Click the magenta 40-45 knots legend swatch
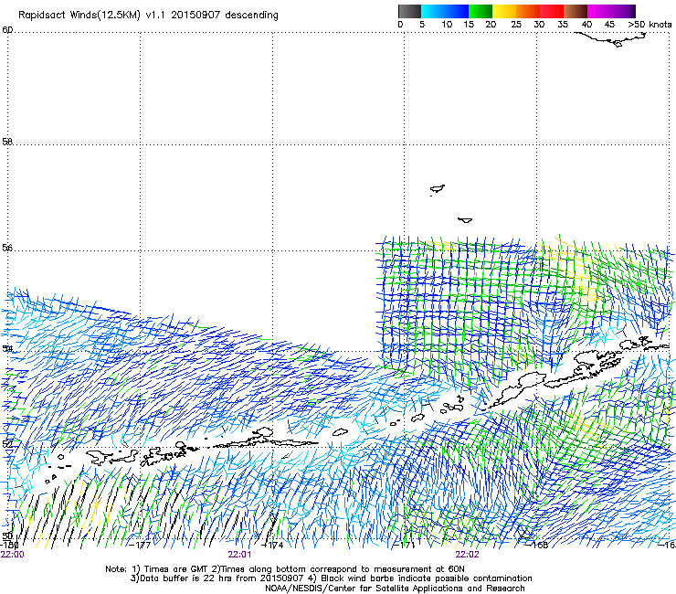The width and height of the screenshot is (676, 594). [599, 11]
